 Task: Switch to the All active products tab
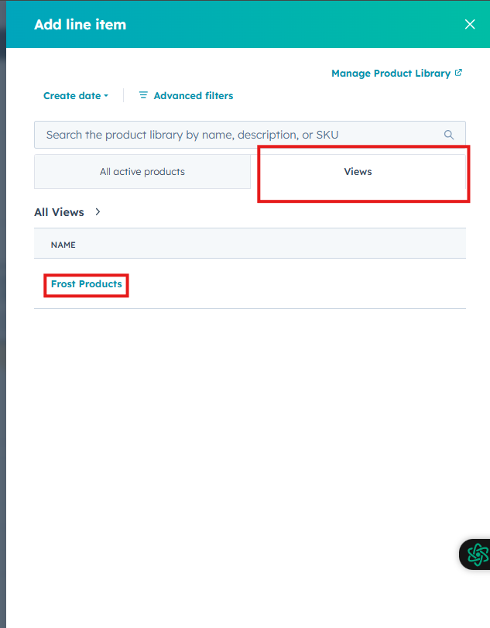pos(142,172)
